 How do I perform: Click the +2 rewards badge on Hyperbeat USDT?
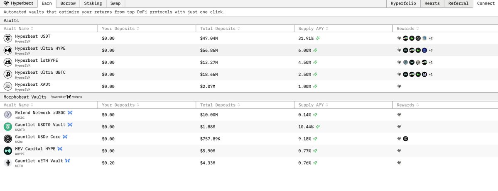click(x=431, y=39)
